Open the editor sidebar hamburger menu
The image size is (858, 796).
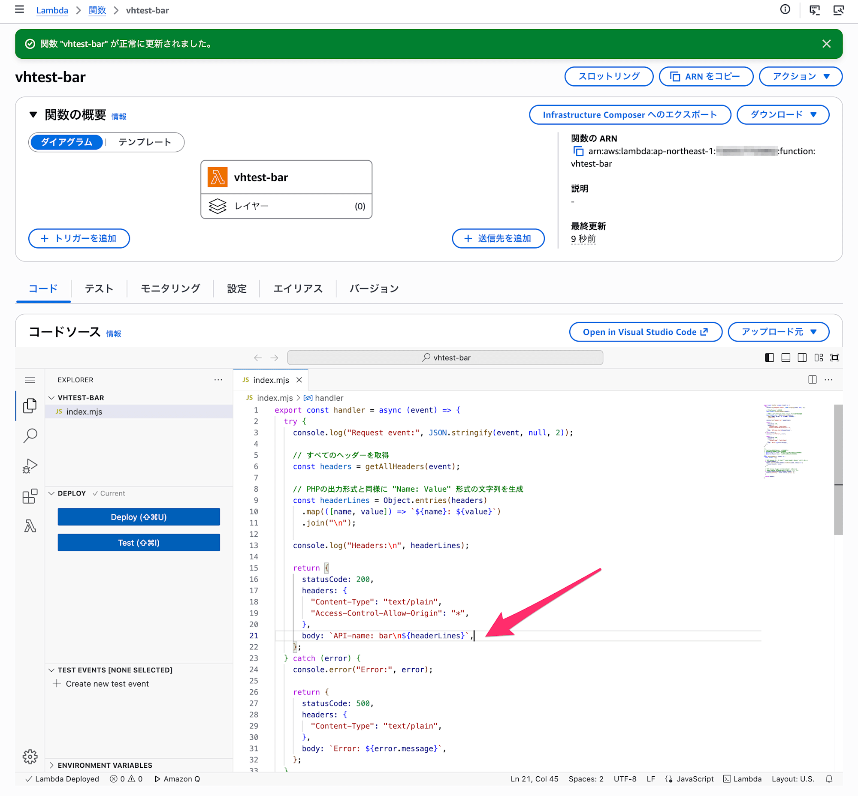30,380
